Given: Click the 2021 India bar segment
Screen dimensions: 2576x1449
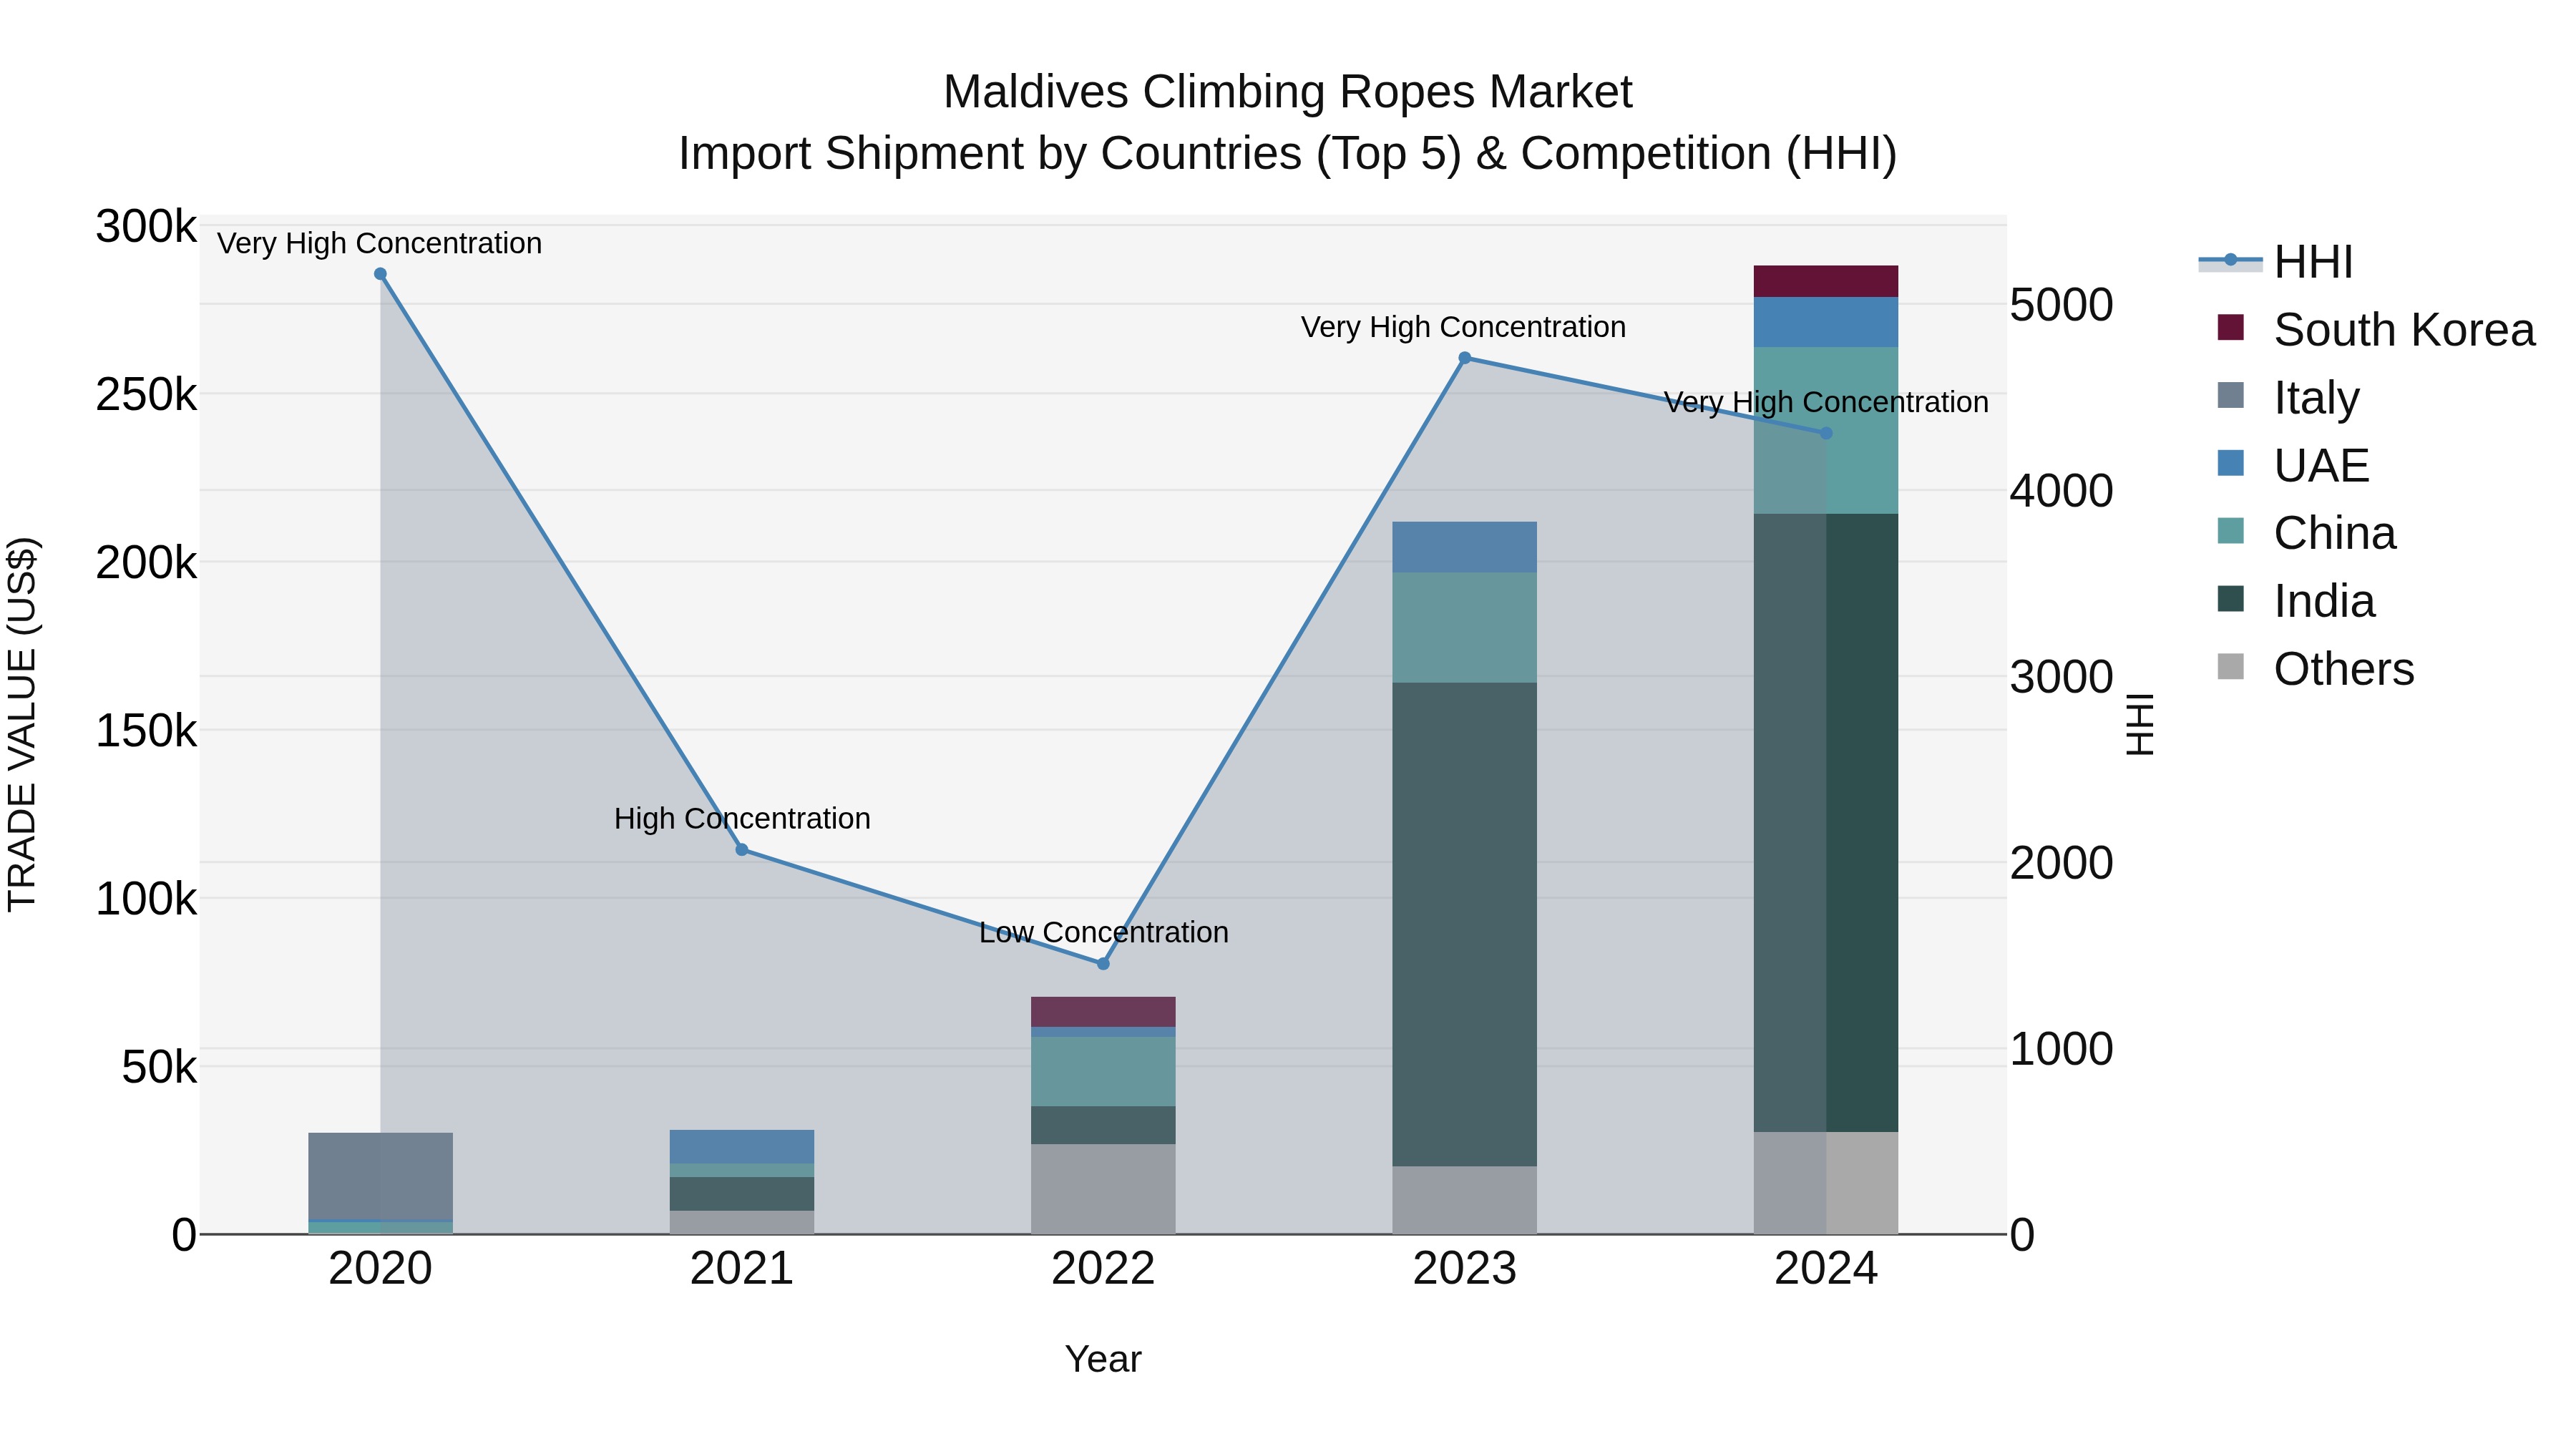Looking at the screenshot, I should (742, 1194).
